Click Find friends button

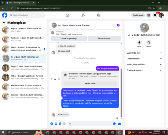(138, 15)
